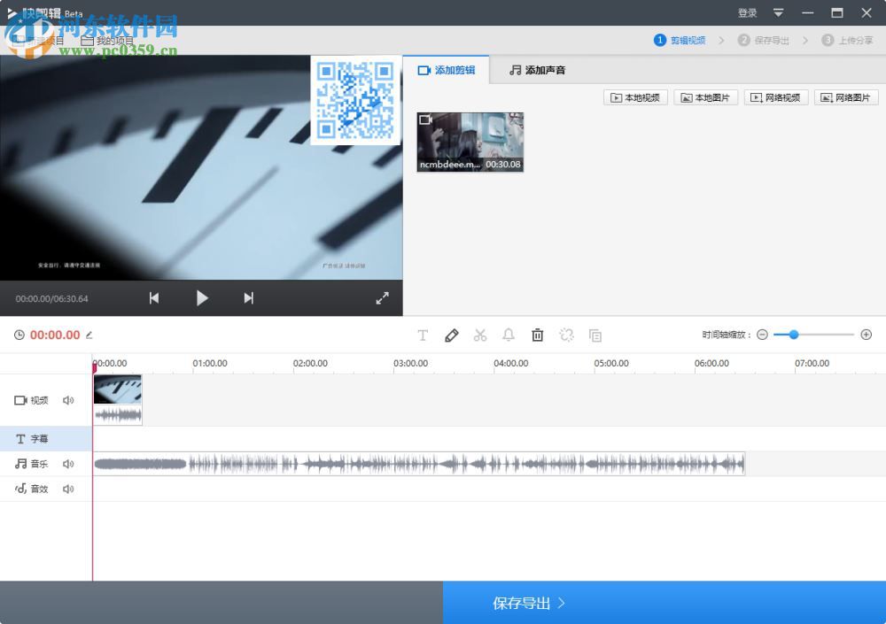Go to step 3 上传分享
The height and width of the screenshot is (624, 886).
847,40
